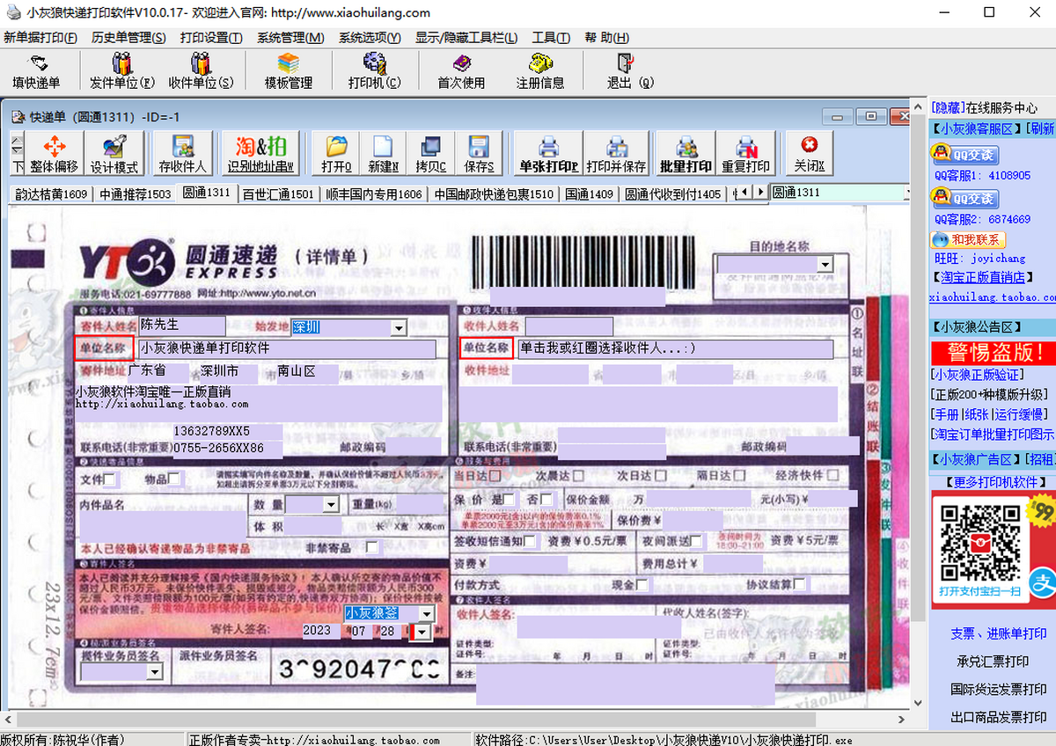Image resolution: width=1056 pixels, height=746 pixels.
Task: Create a new waybill with 新建N
Action: pos(384,154)
